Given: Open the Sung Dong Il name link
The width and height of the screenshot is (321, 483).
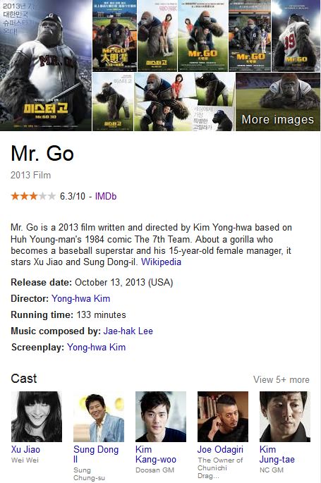Looking at the screenshot, I should coord(96,454).
